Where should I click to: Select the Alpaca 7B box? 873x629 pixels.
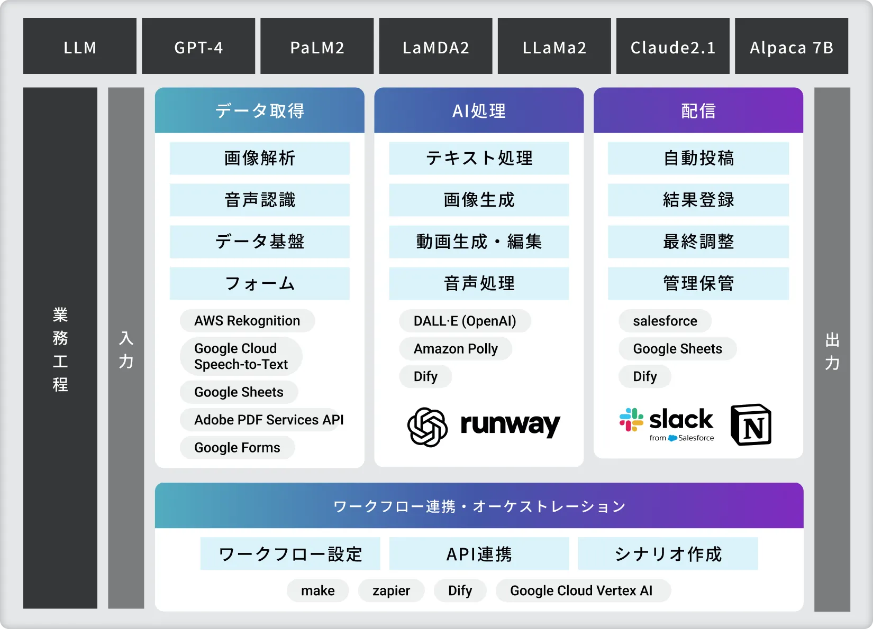click(x=792, y=46)
